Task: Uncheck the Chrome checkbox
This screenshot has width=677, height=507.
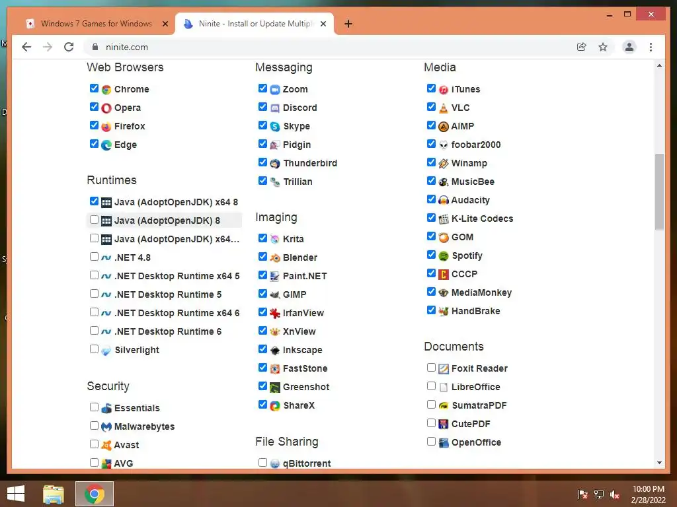Action: click(94, 88)
